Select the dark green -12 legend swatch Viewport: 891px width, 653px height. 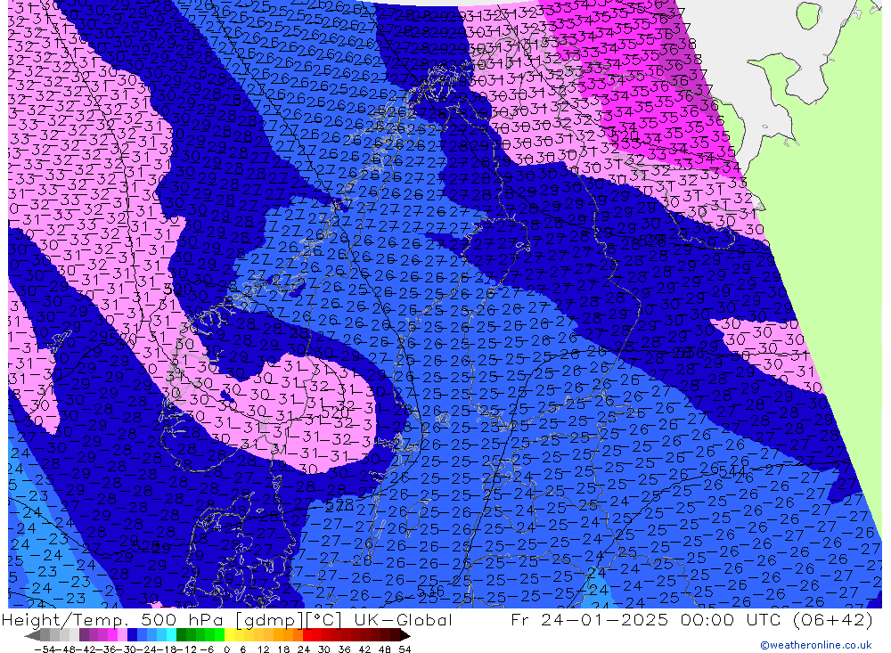click(x=181, y=635)
